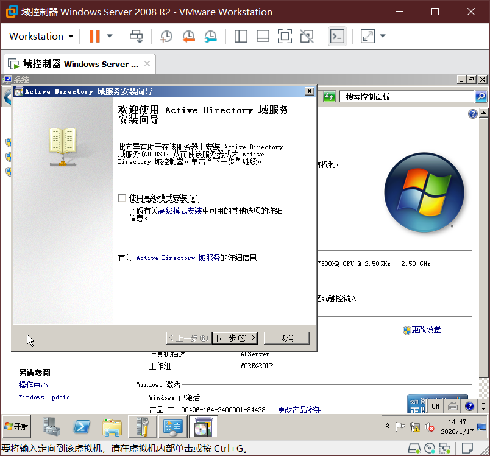The image size is (490, 456).
Task: Switch to the control panel taskbar window
Action: [x=172, y=427]
